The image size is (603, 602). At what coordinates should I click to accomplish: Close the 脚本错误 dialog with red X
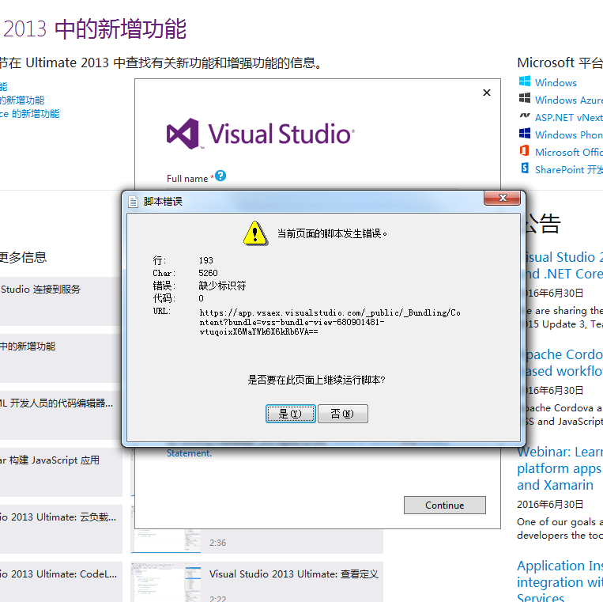503,198
